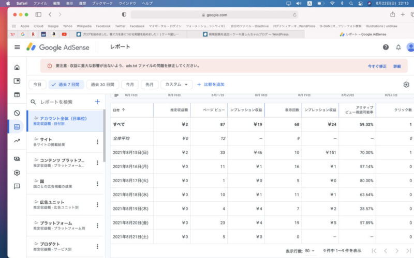Open the Payments icon in left sidebar
Viewport: 414px width, 258px height.
pyautogui.click(x=17, y=159)
